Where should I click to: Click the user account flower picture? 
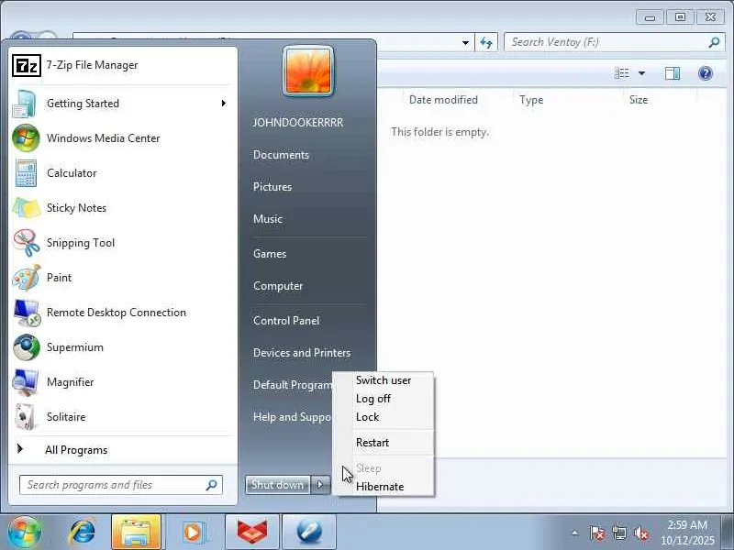[x=308, y=71]
